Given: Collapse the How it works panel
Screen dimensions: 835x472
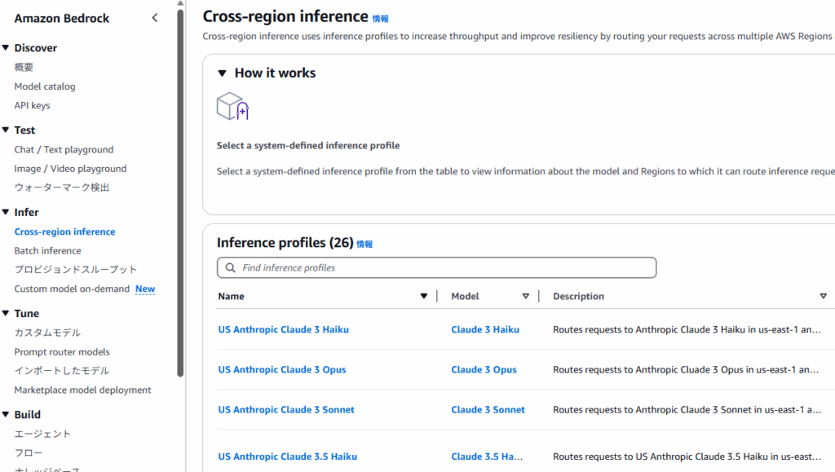Looking at the screenshot, I should pos(223,73).
